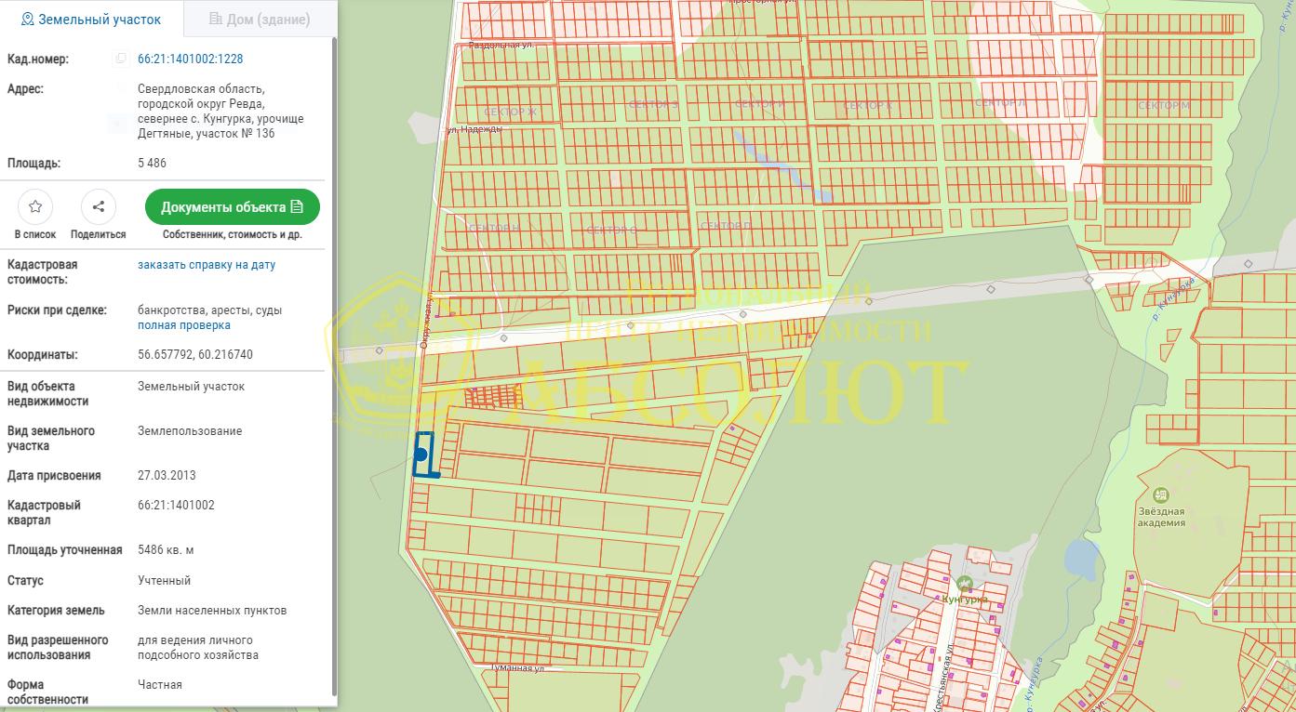Open cadastral number link 66:21:1401002:1228

pyautogui.click(x=191, y=59)
